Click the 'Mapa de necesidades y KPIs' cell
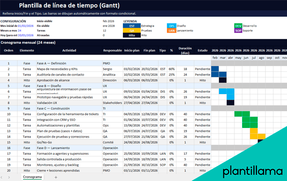This screenshot has width=287, height=181. [x=69, y=69]
